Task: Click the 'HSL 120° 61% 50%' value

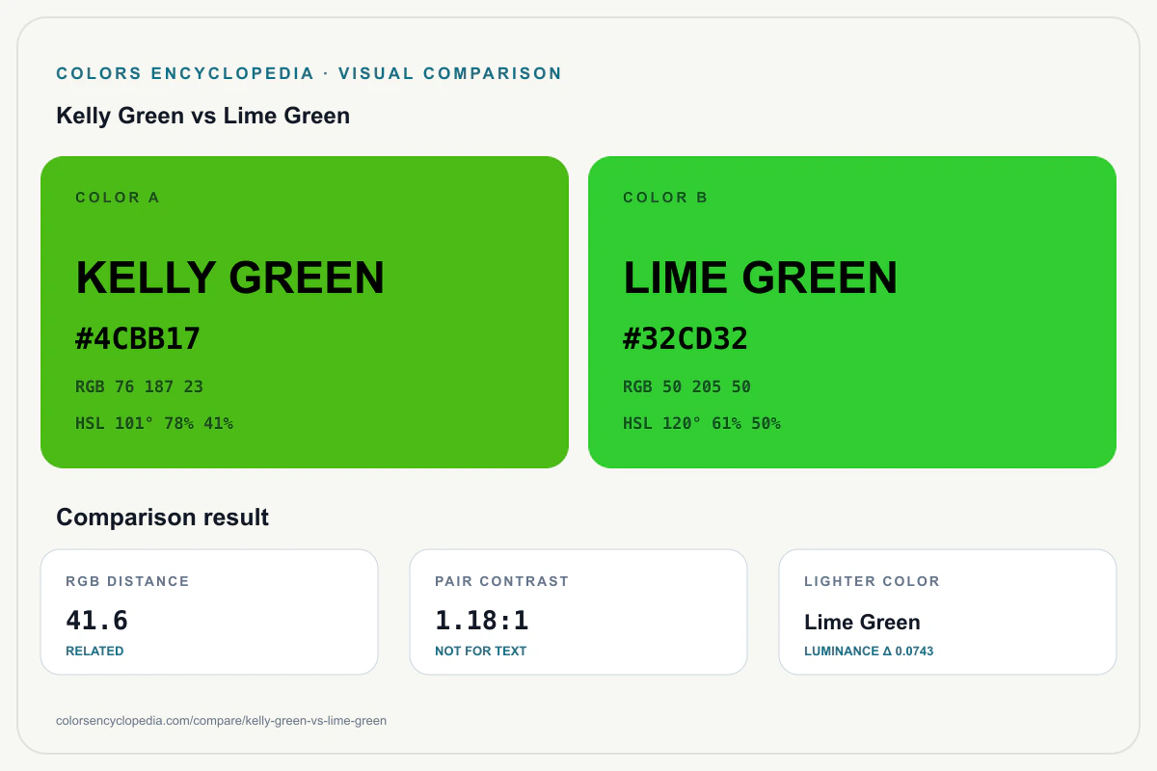Action: (702, 423)
